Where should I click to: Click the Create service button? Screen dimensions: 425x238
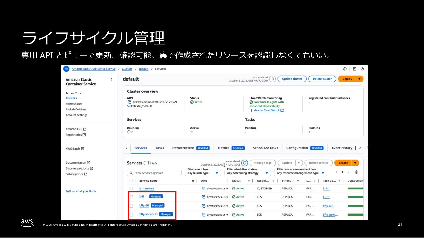pyautogui.click(x=343, y=163)
